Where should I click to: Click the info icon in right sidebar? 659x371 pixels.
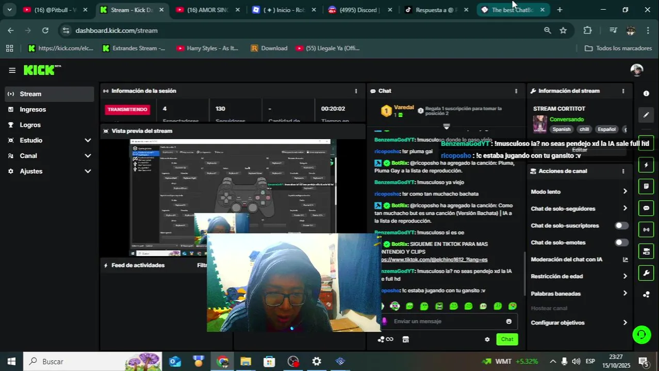pos(646,93)
